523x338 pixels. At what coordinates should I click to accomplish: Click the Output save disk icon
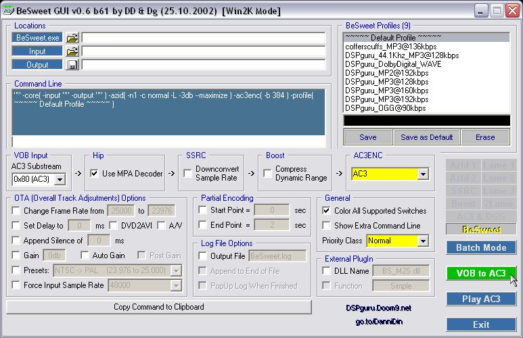point(72,65)
